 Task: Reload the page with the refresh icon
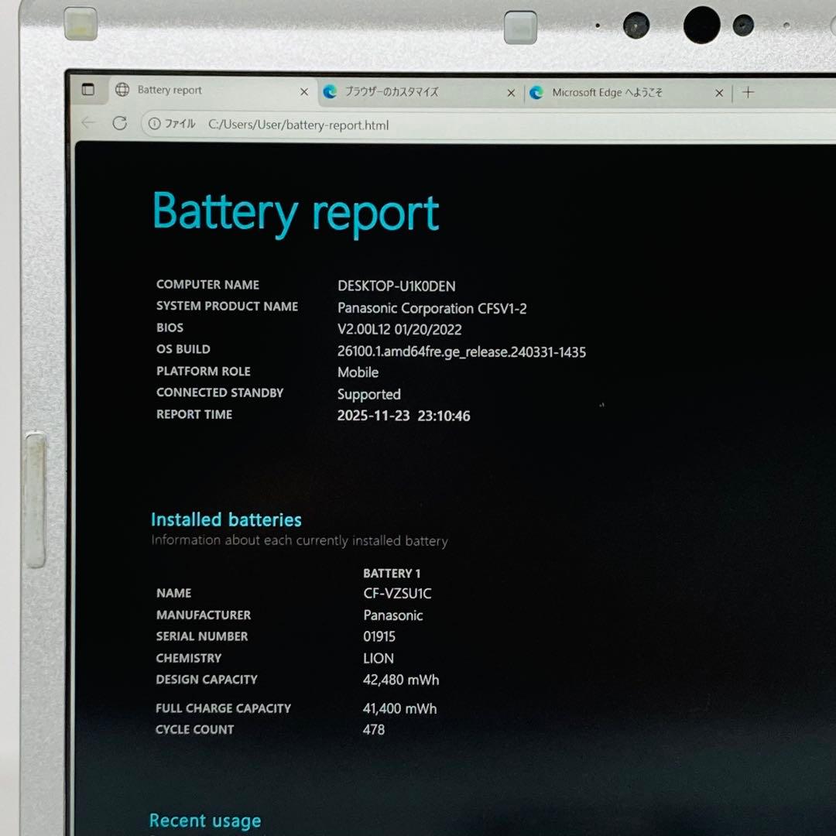click(121, 123)
